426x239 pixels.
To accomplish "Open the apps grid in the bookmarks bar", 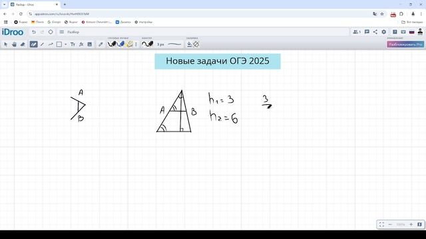I will tap(6, 22).
